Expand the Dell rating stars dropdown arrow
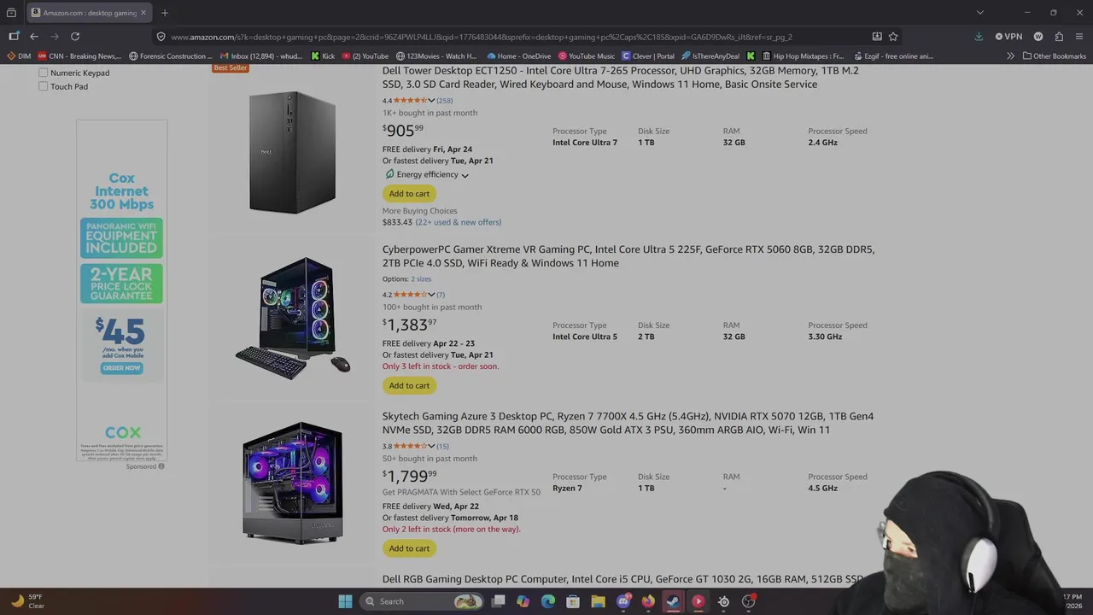 [431, 101]
